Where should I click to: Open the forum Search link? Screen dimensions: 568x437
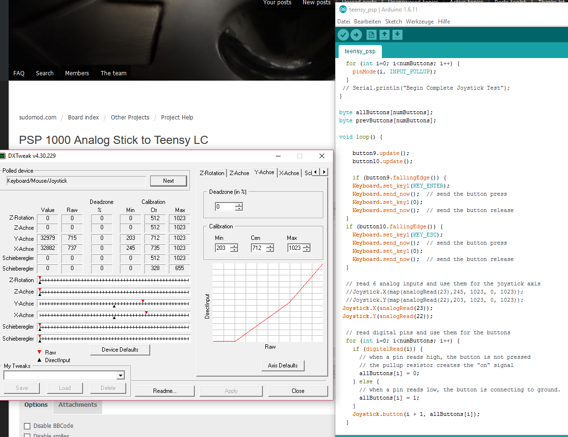click(x=45, y=73)
